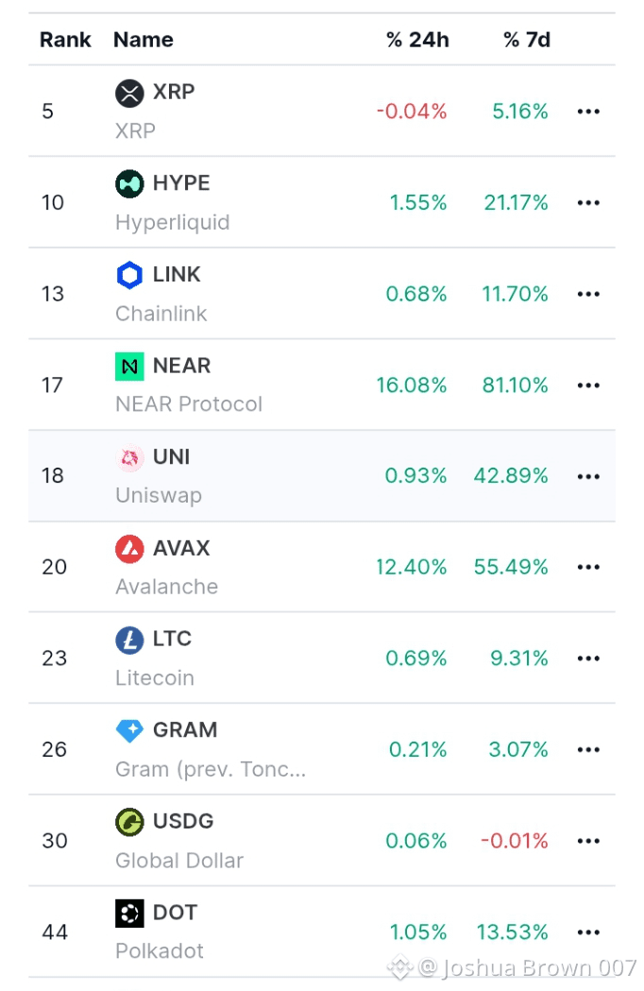Screen dimensions: 644x991
Task: Click the Joshua Brown 007 watermark
Action: point(512,967)
